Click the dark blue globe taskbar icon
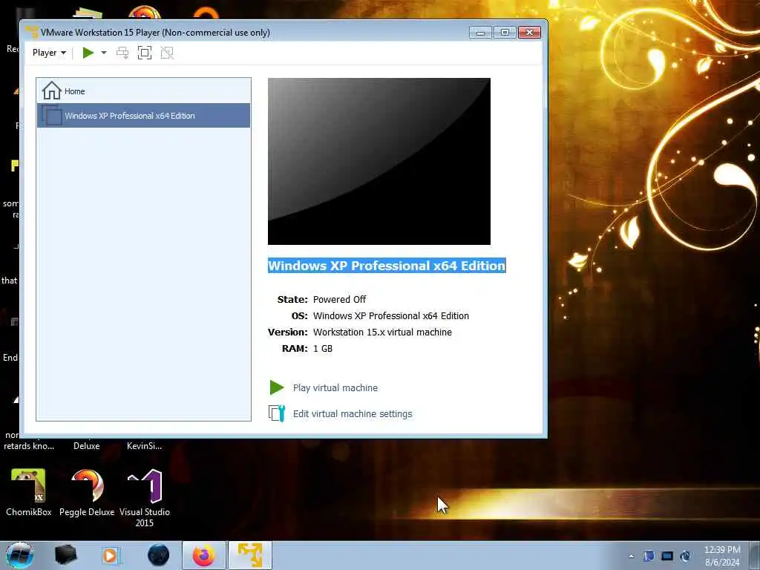The width and height of the screenshot is (760, 570). (158, 555)
